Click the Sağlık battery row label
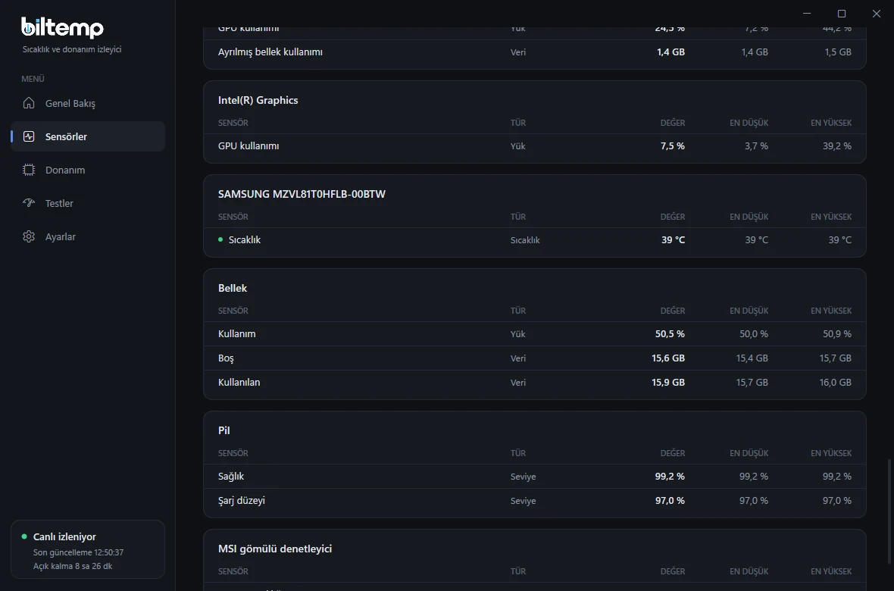 point(231,477)
